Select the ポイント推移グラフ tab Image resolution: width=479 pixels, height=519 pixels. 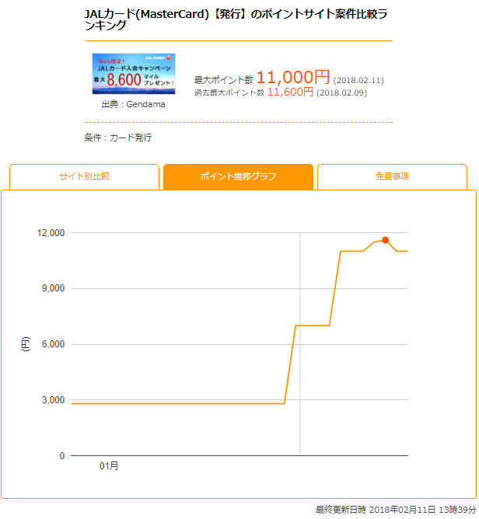(x=238, y=176)
